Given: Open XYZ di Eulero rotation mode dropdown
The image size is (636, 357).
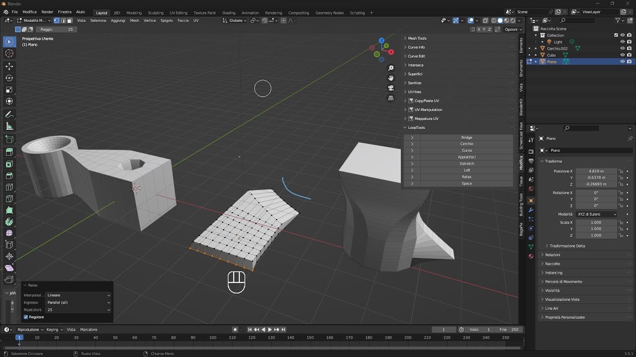Looking at the screenshot, I should click(596, 214).
